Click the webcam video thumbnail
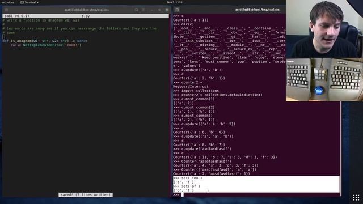The image size is (363, 204). [324, 29]
